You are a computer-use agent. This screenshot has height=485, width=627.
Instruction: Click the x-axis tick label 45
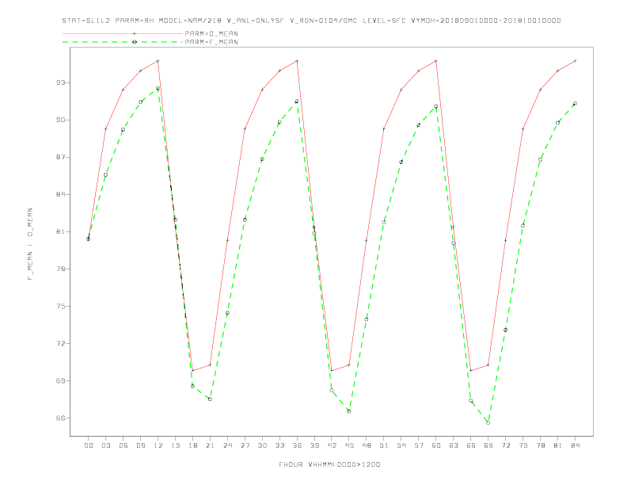click(x=349, y=445)
